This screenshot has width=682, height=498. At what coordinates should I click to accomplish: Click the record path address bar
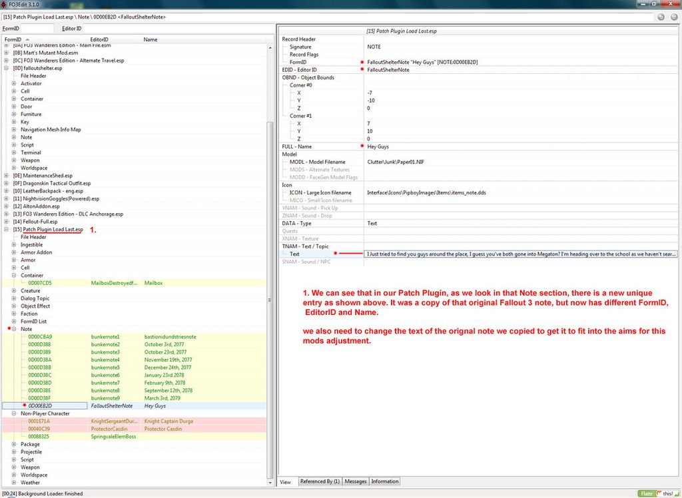pos(327,17)
